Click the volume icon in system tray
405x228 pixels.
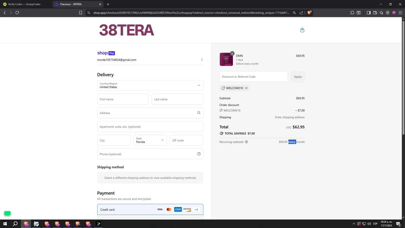(369, 224)
